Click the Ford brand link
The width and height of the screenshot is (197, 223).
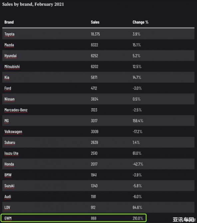coord(8,88)
